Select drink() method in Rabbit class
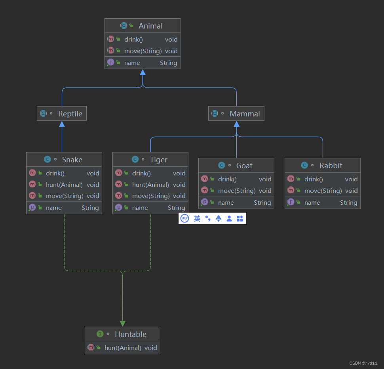Image resolution: width=384 pixels, height=369 pixels. (323, 179)
